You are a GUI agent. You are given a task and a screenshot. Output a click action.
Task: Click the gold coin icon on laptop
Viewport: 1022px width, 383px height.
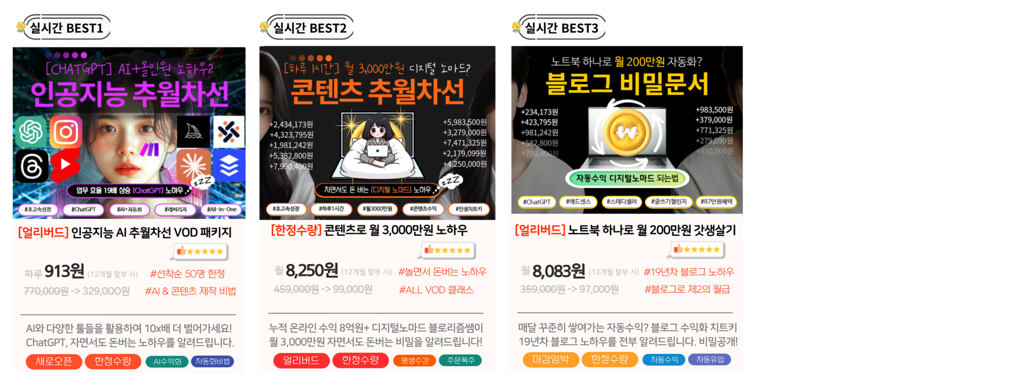[627, 132]
